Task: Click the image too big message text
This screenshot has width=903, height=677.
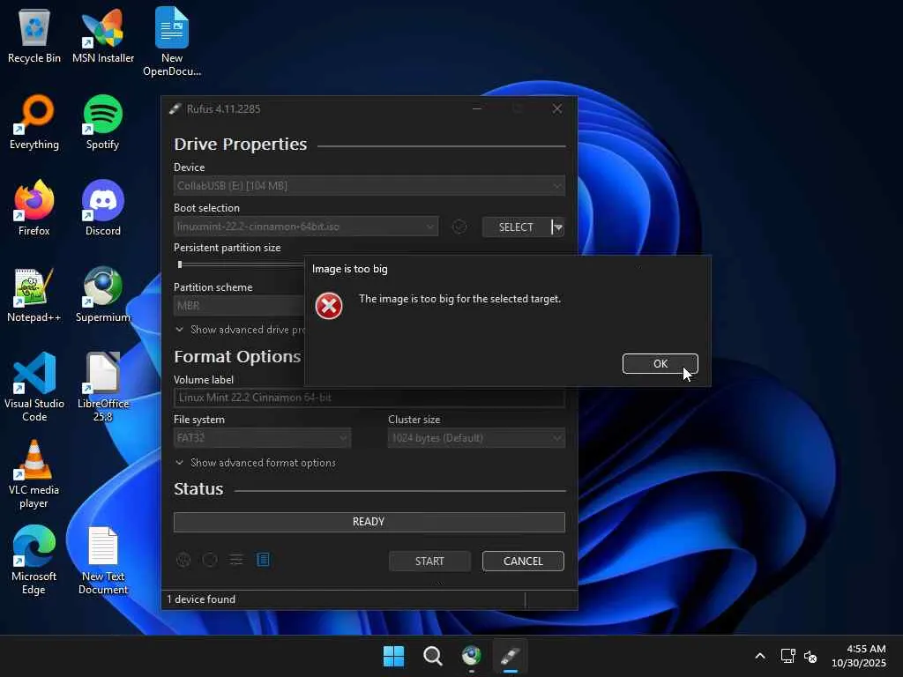Action: [x=459, y=299]
